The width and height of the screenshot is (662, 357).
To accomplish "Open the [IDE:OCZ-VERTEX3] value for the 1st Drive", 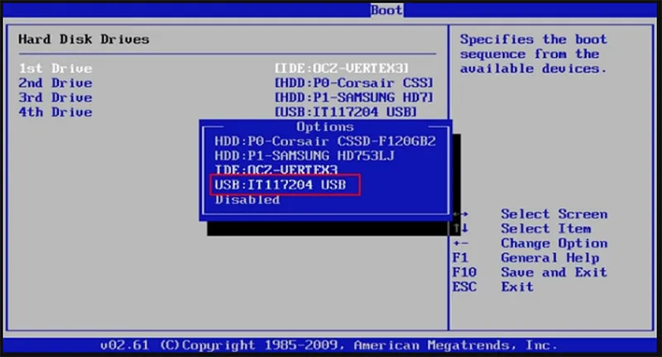I will click(x=342, y=69).
